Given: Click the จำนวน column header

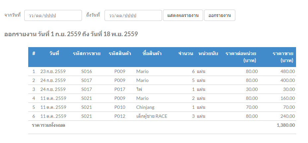Looking at the screenshot, I should point(186,53).
